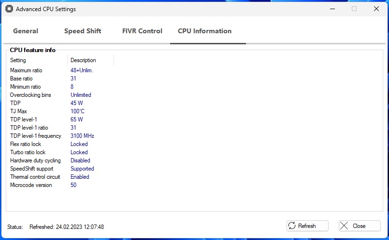Image resolution: width=389 pixels, height=240 pixels.
Task: Switch to the General tab
Action: (x=26, y=31)
